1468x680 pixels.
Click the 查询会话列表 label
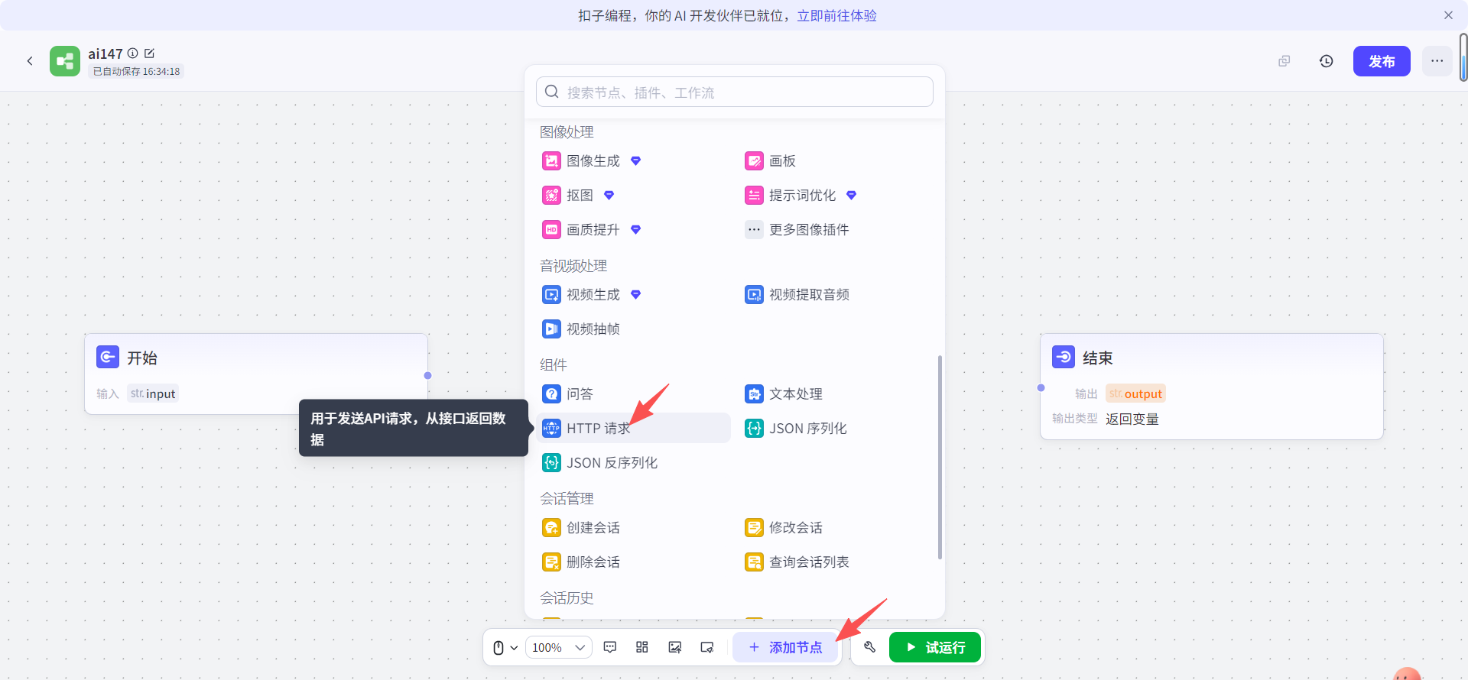pyautogui.click(x=809, y=562)
